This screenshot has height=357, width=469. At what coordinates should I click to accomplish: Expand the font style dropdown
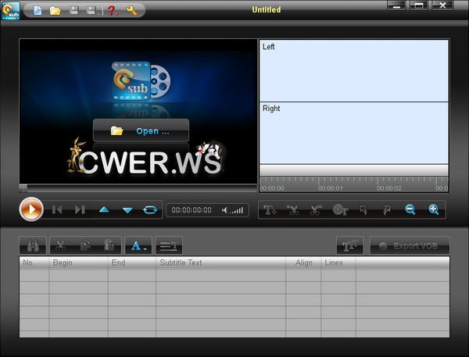(x=138, y=245)
